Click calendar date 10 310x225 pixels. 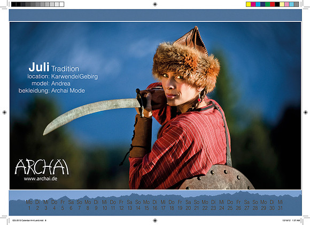[104, 208]
